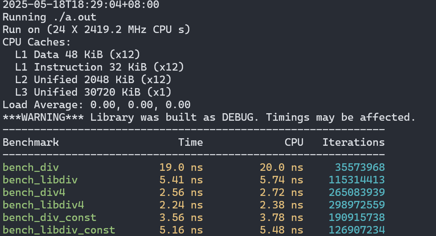Click the bench_libdiv_const benchmark name

pos(59,230)
